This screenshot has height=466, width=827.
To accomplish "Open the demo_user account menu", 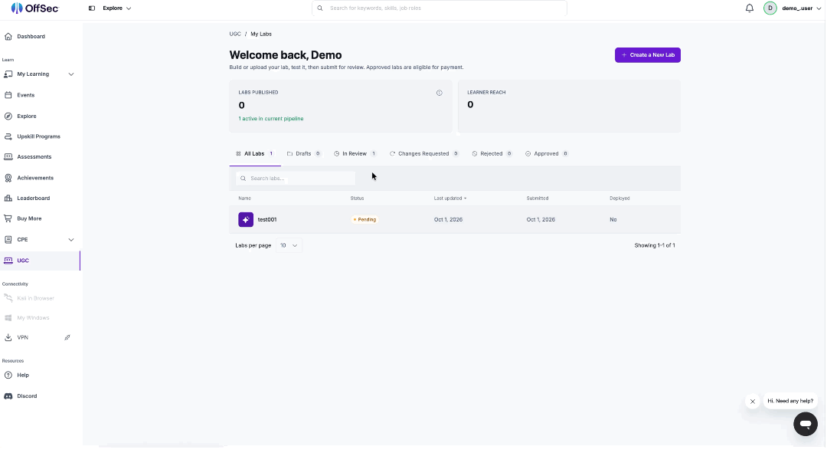I will [x=801, y=8].
